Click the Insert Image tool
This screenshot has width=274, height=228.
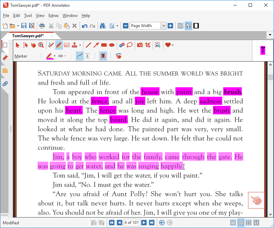[157, 45]
